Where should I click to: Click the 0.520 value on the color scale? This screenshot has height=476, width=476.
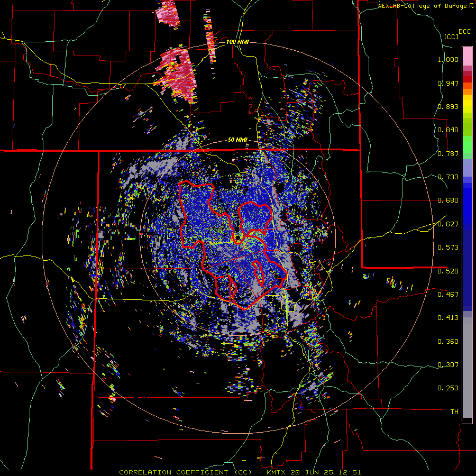[x=448, y=271]
